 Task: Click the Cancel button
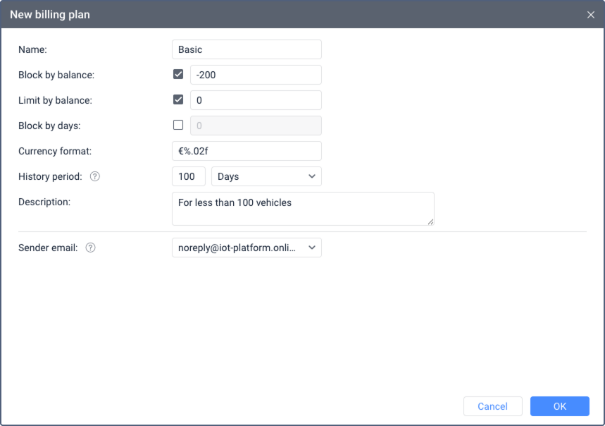point(492,406)
